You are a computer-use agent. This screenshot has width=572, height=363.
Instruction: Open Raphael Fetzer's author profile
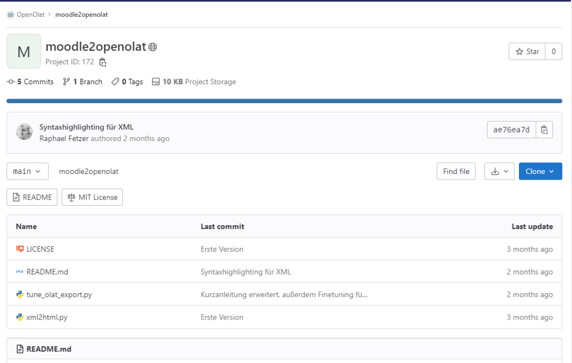(x=64, y=138)
